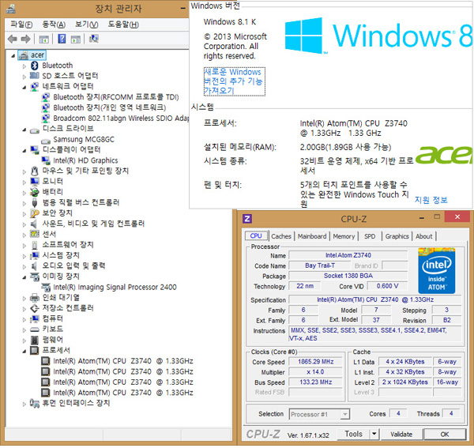Switch to the Mainboard tab in CPU-Z
The image size is (474, 448).
[x=312, y=236]
